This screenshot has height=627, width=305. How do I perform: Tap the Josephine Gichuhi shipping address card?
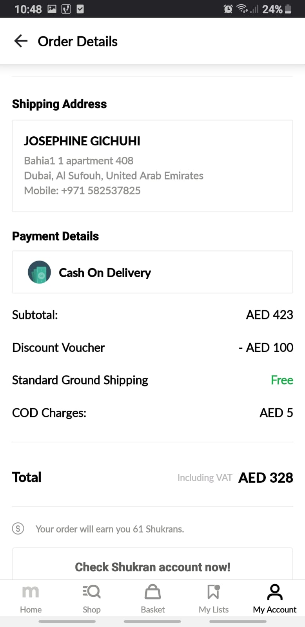coord(152,166)
